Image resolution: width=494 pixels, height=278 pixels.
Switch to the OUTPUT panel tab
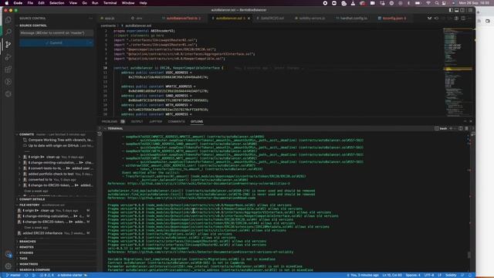tap(137, 121)
